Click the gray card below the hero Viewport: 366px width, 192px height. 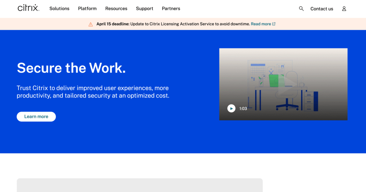pos(139,185)
